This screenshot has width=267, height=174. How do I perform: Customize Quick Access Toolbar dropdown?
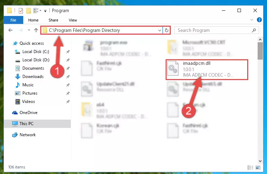[45, 11]
